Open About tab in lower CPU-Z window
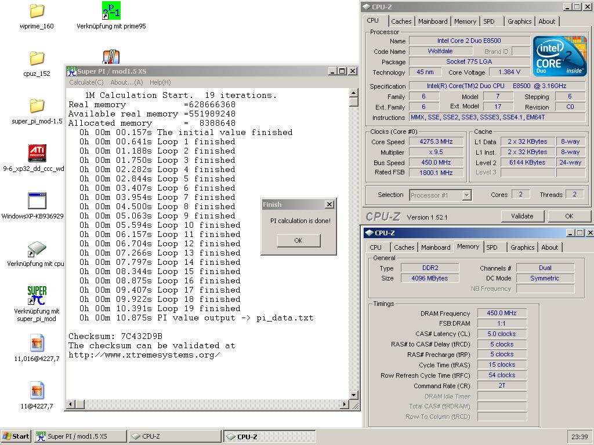This screenshot has width=594, height=445. 549,247
